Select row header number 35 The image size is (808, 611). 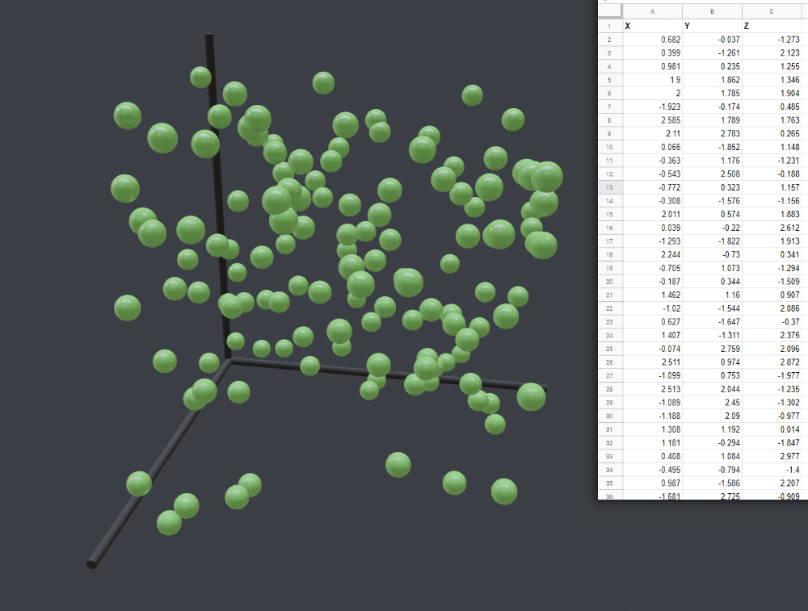pyautogui.click(x=609, y=483)
